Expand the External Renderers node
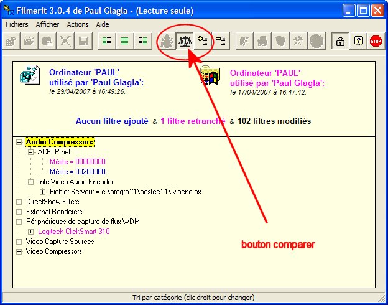Viewport: 388px width, 305px height. (x=19, y=212)
